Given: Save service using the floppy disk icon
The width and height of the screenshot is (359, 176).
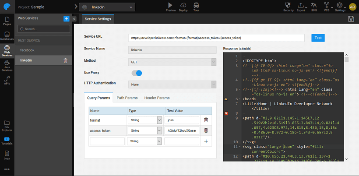Looking at the screenshot, I should (x=351, y=19).
